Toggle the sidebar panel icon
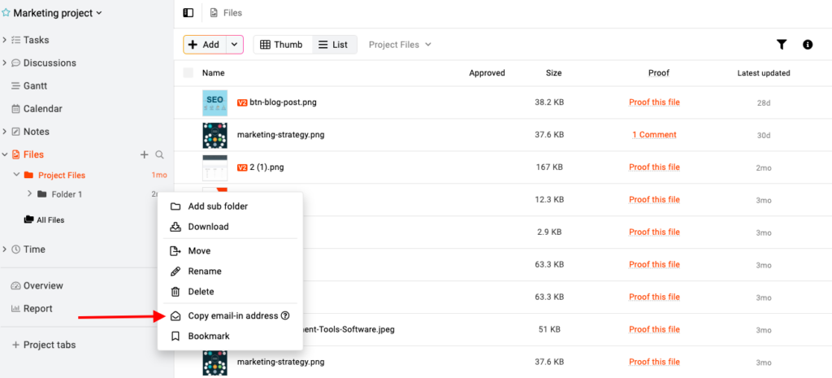Screen dimensions: 832x378 click(x=188, y=13)
